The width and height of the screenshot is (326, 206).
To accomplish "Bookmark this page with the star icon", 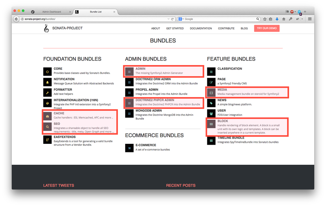I will pyautogui.click(x=265, y=19).
